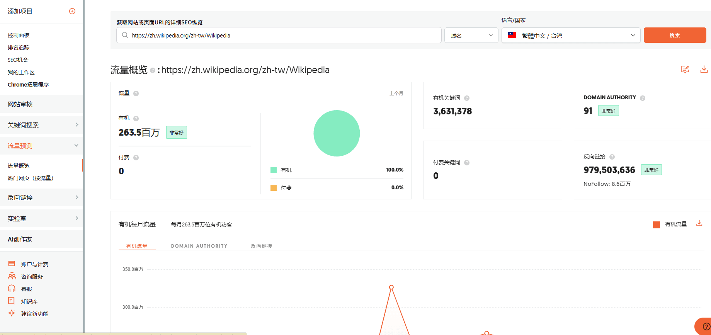Open help bubble in bottom corner
Viewport: 711px width, 335px height.
706,326
